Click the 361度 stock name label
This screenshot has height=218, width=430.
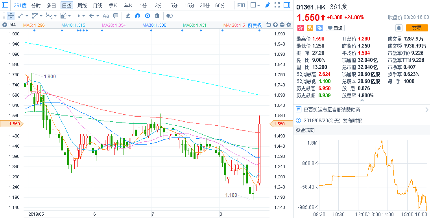tap(339, 7)
